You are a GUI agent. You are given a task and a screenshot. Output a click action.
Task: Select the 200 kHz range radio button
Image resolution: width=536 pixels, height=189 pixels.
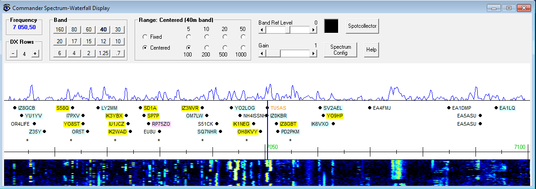coord(207,47)
